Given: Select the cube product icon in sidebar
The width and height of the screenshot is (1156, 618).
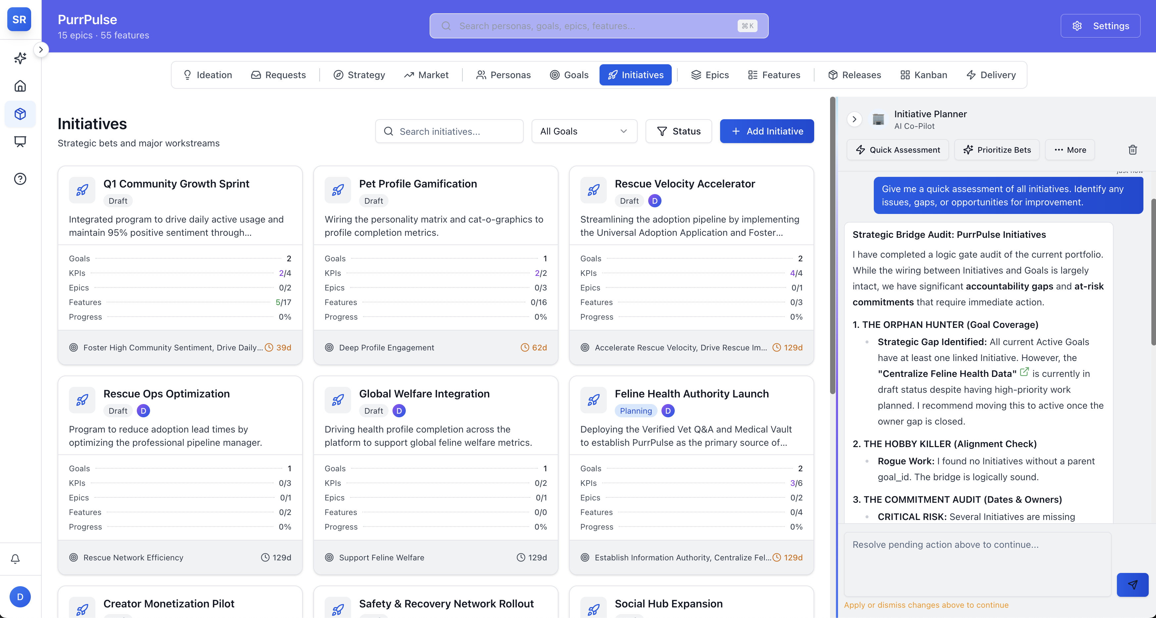Looking at the screenshot, I should tap(20, 114).
